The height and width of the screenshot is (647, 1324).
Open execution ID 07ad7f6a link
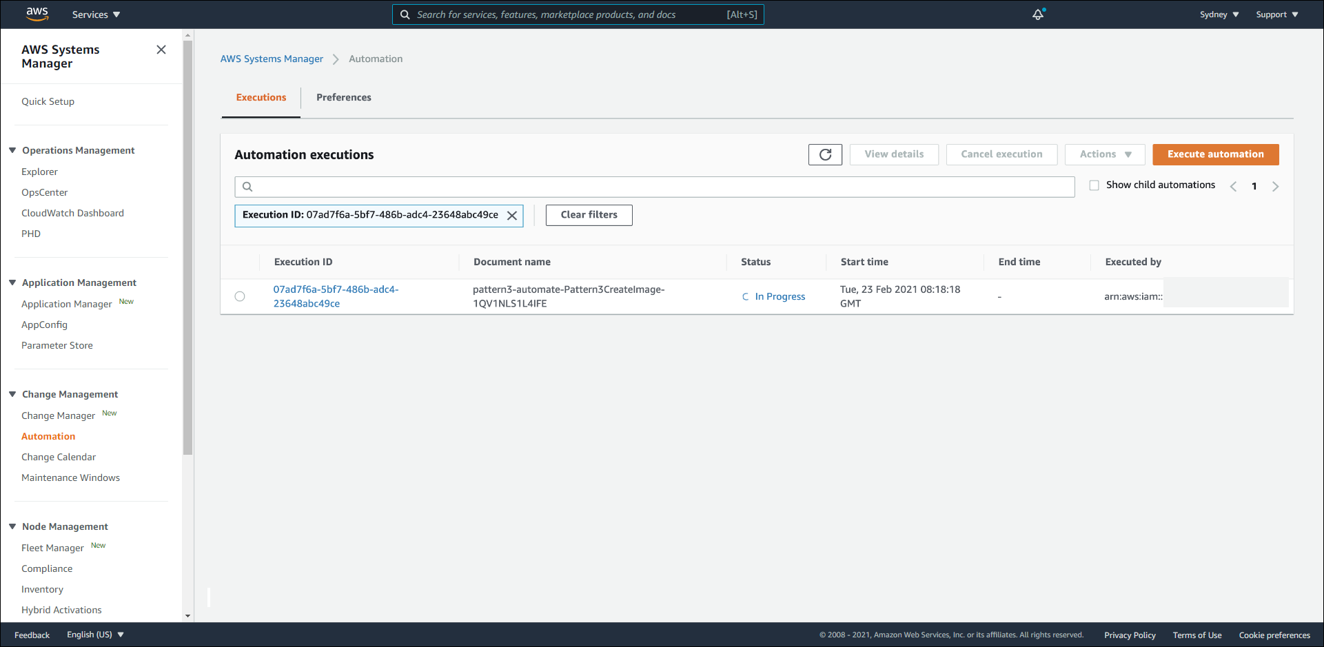(x=336, y=296)
